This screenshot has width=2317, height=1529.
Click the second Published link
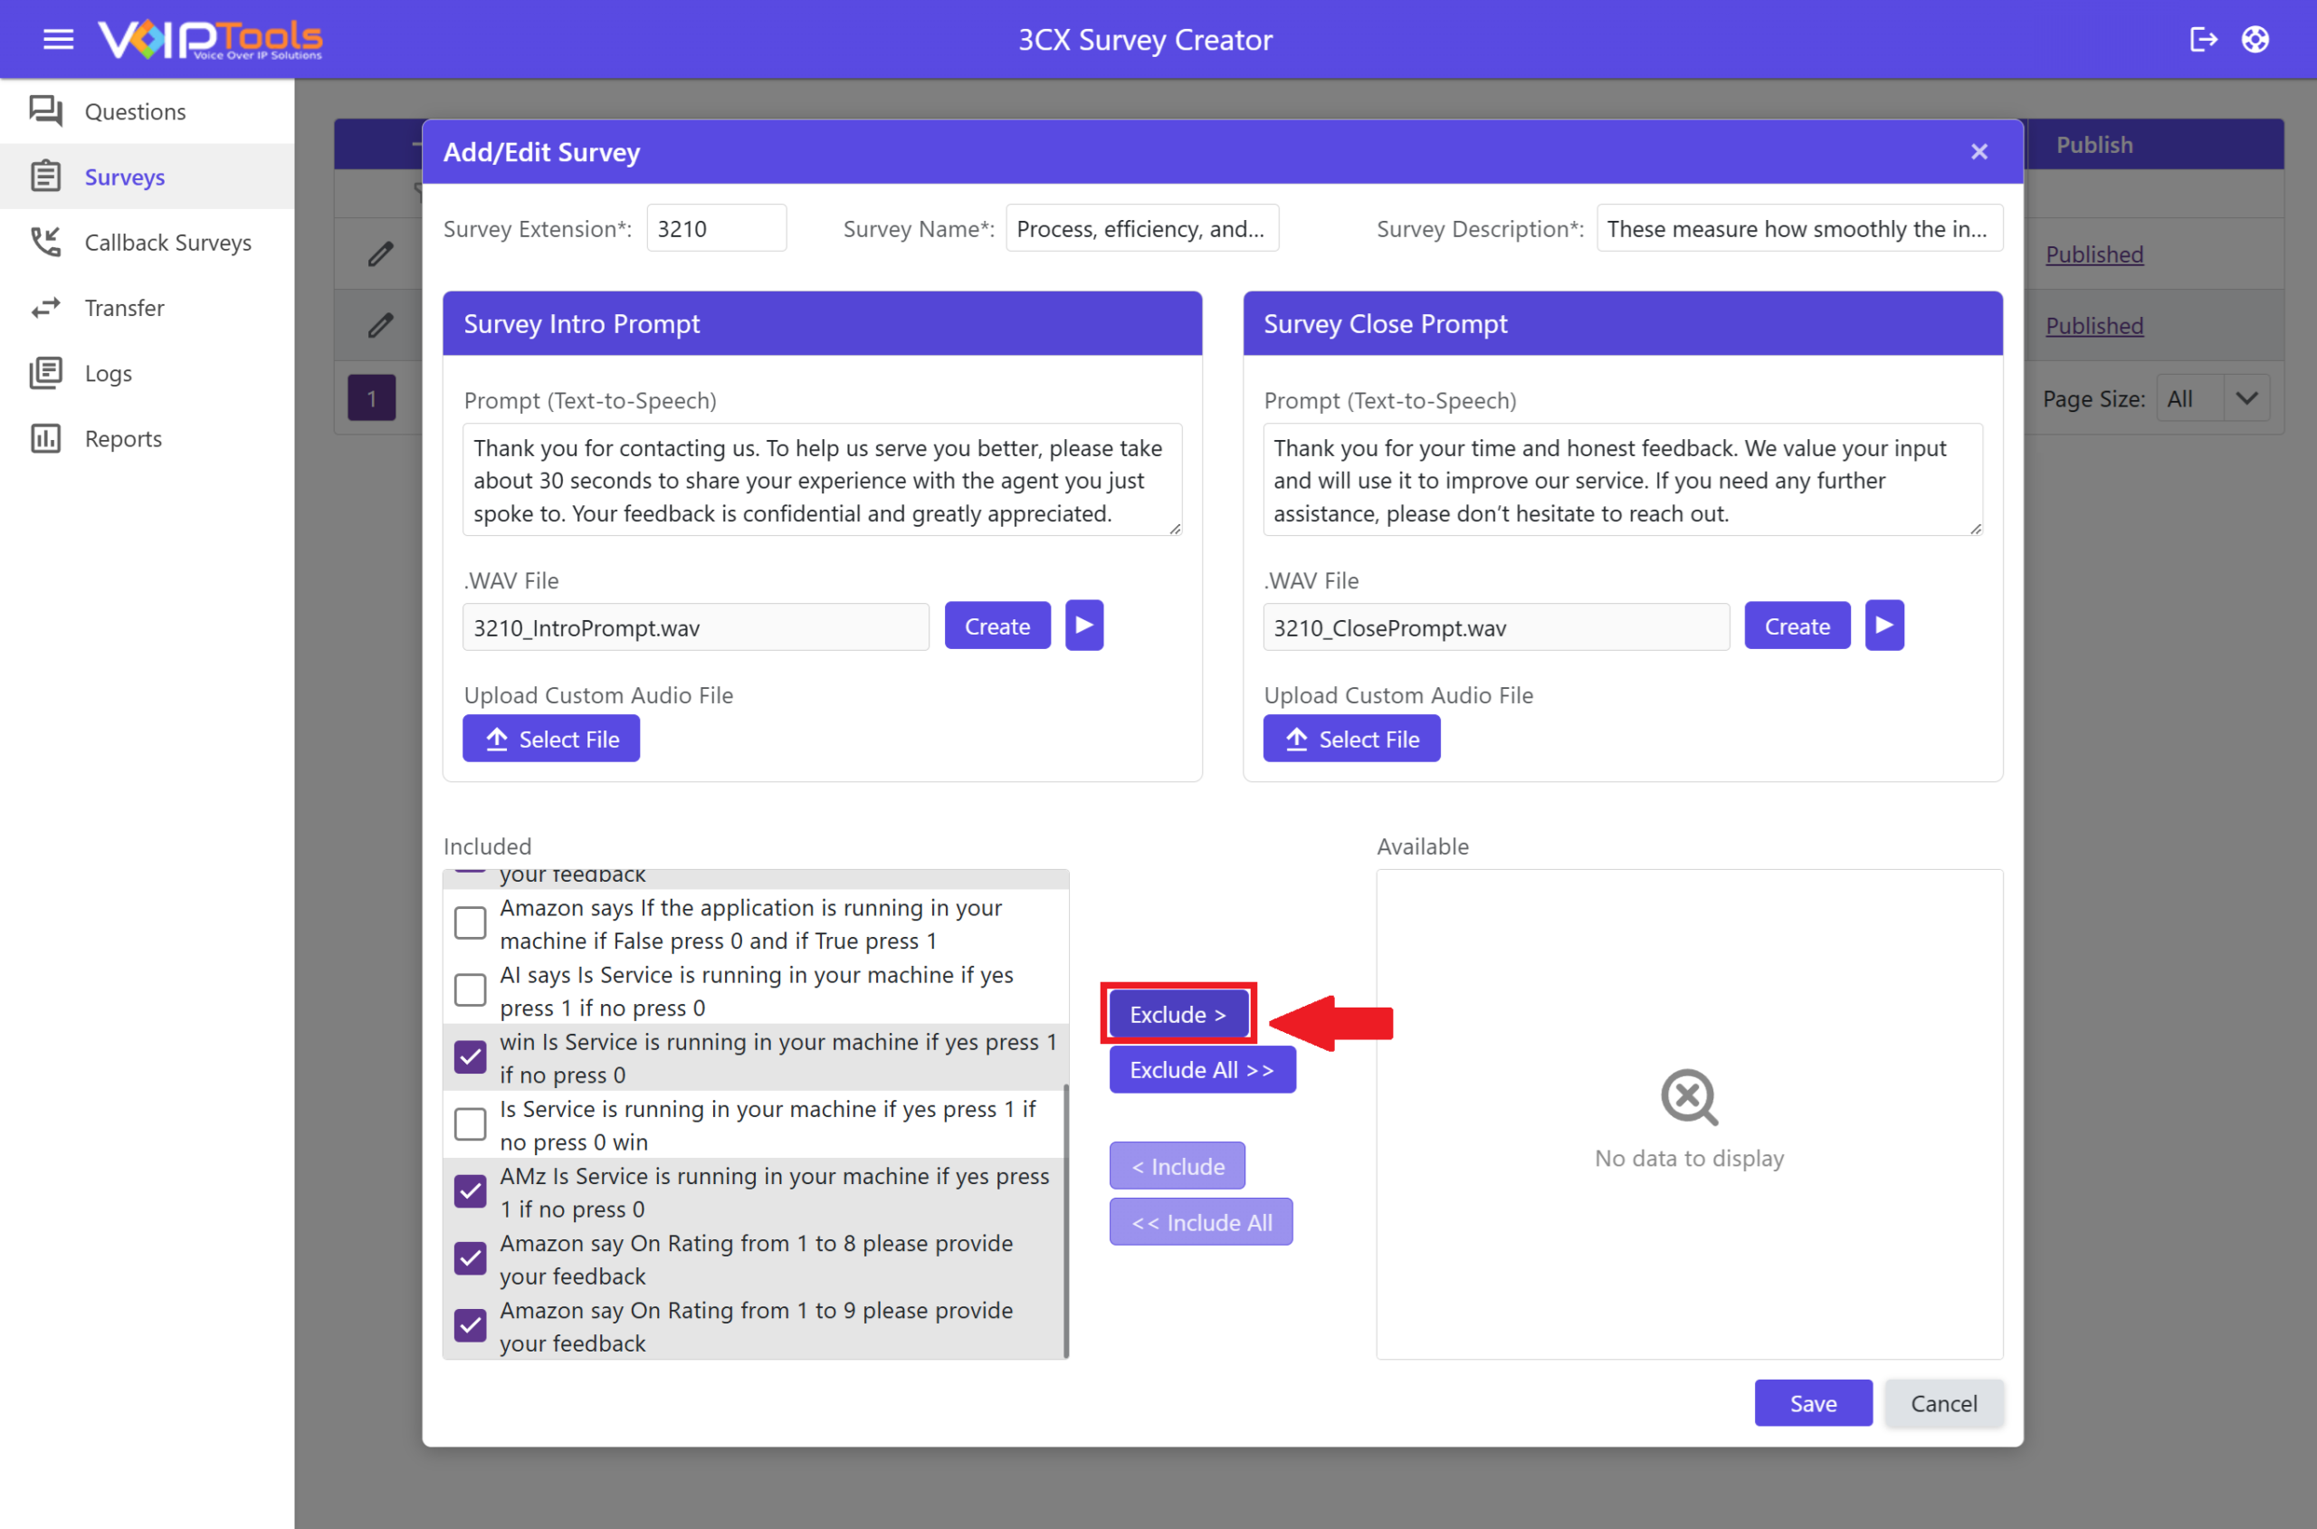(x=2093, y=325)
